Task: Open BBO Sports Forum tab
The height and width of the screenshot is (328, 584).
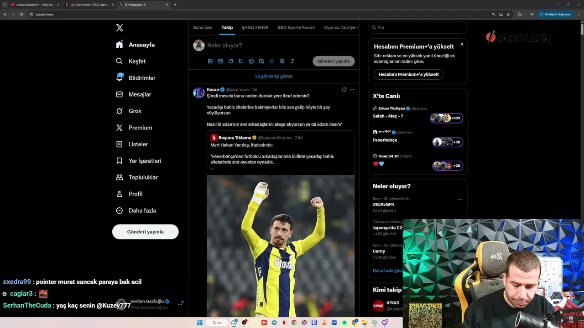Action: pyautogui.click(x=296, y=27)
